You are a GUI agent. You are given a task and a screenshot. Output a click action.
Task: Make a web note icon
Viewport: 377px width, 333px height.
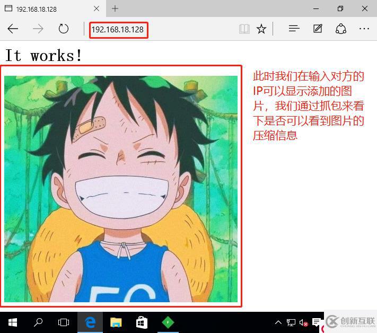tap(318, 29)
